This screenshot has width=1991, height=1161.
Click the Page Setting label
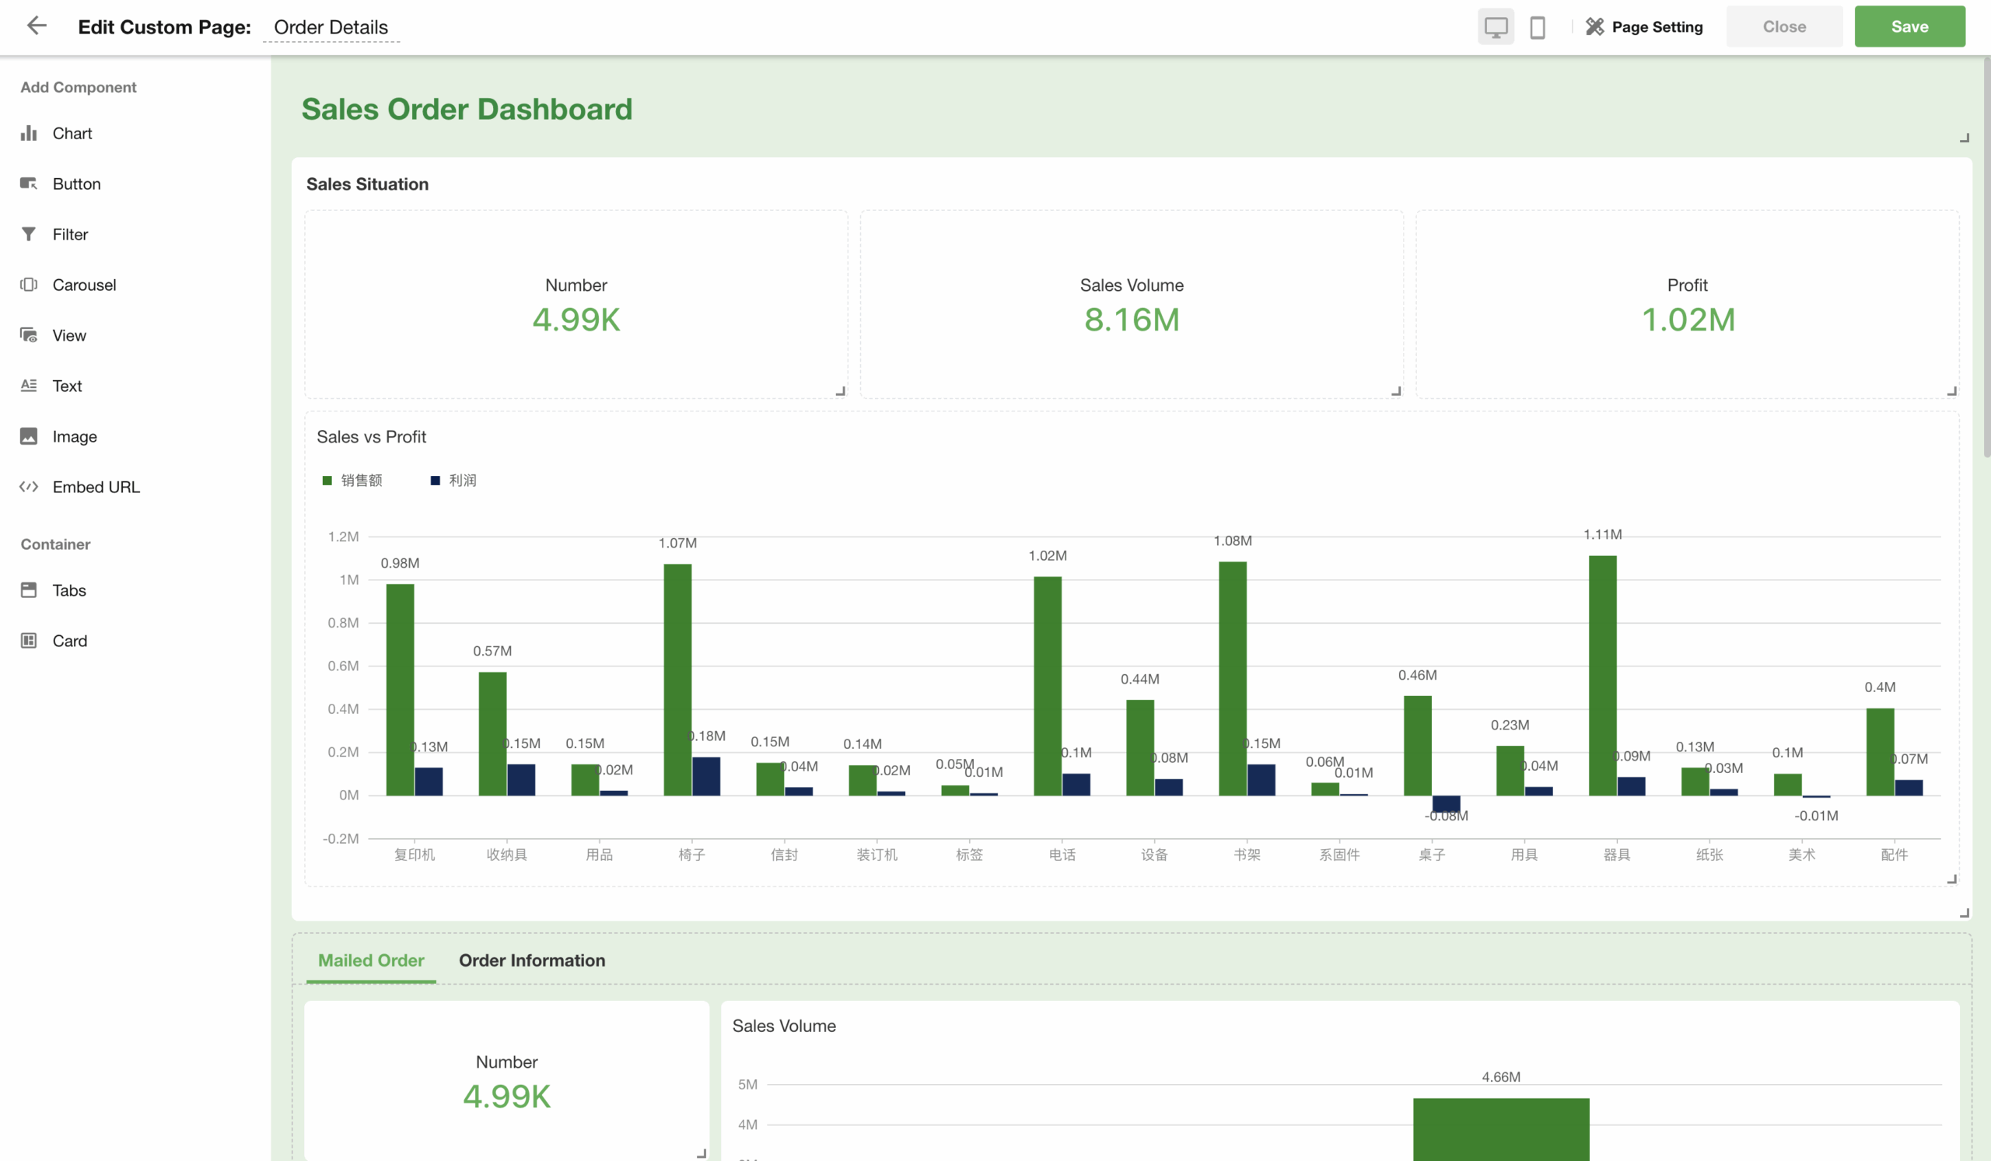click(x=1657, y=27)
